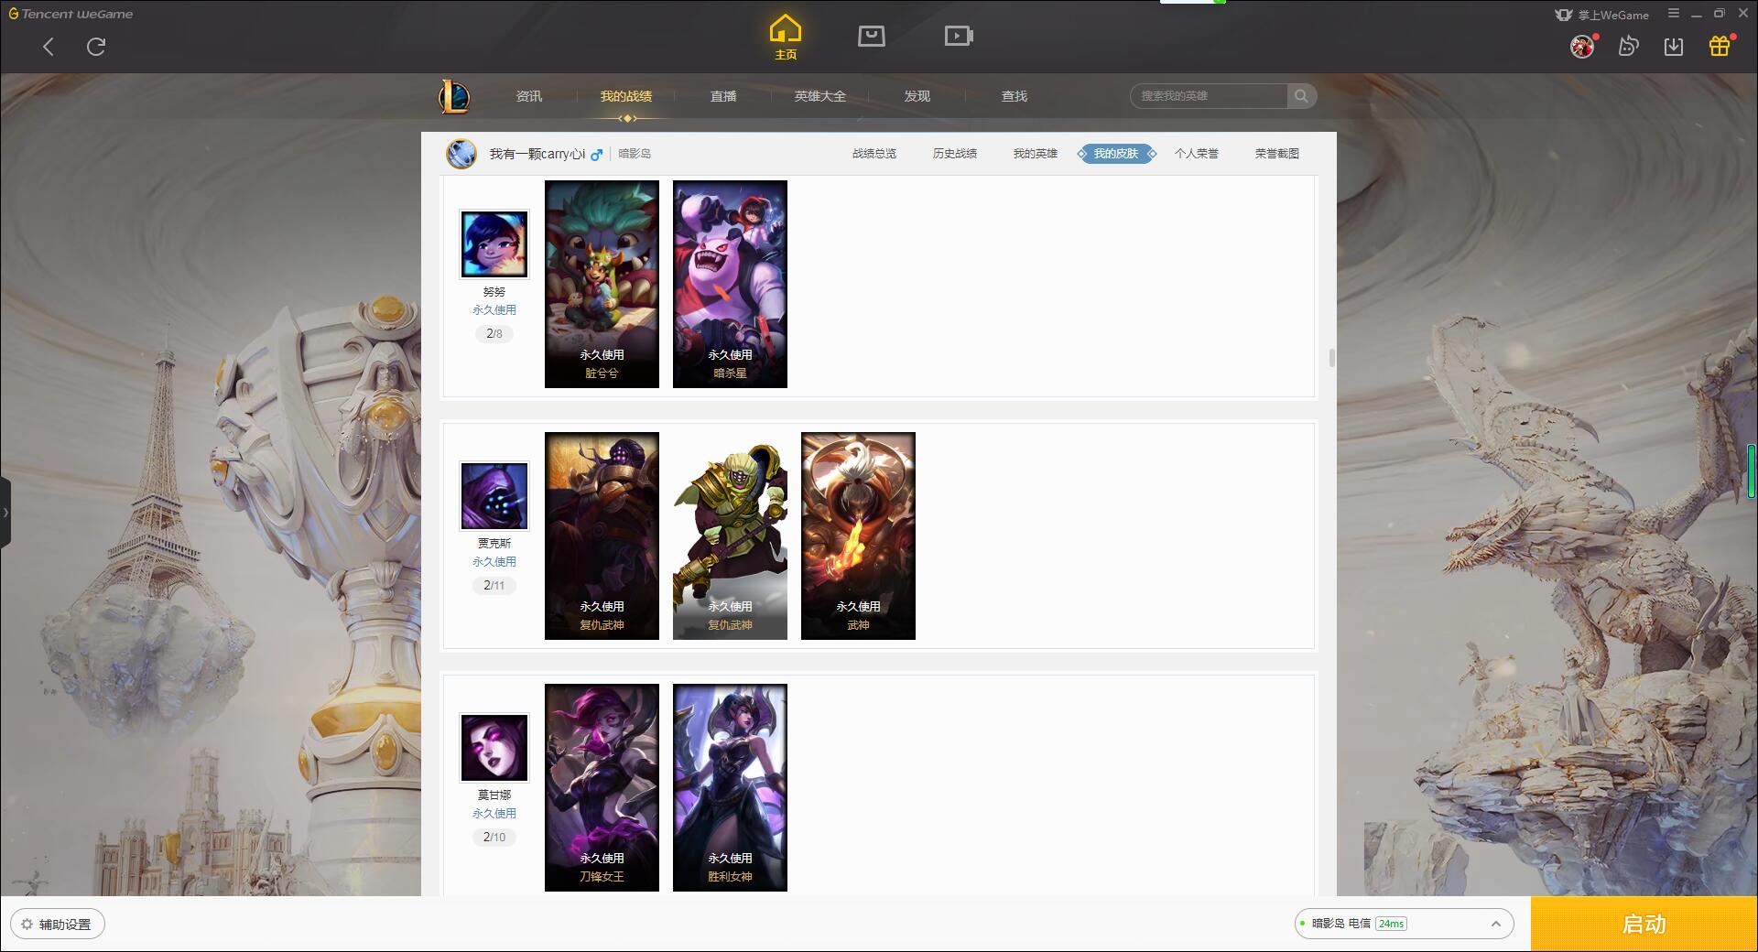Click the player name 我有一颗carry心i
The image size is (1758, 952).
coord(537,154)
